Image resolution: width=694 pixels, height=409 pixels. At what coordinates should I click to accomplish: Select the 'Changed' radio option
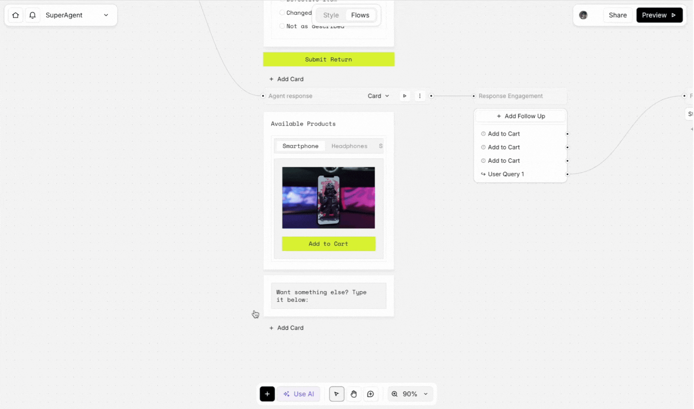(282, 13)
